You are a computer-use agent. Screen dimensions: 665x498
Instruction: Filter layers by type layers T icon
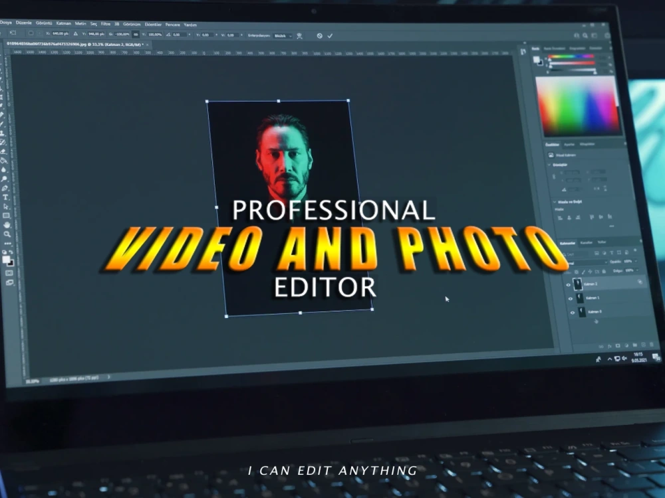point(611,252)
